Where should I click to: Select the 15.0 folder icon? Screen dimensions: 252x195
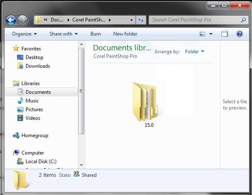(145, 102)
